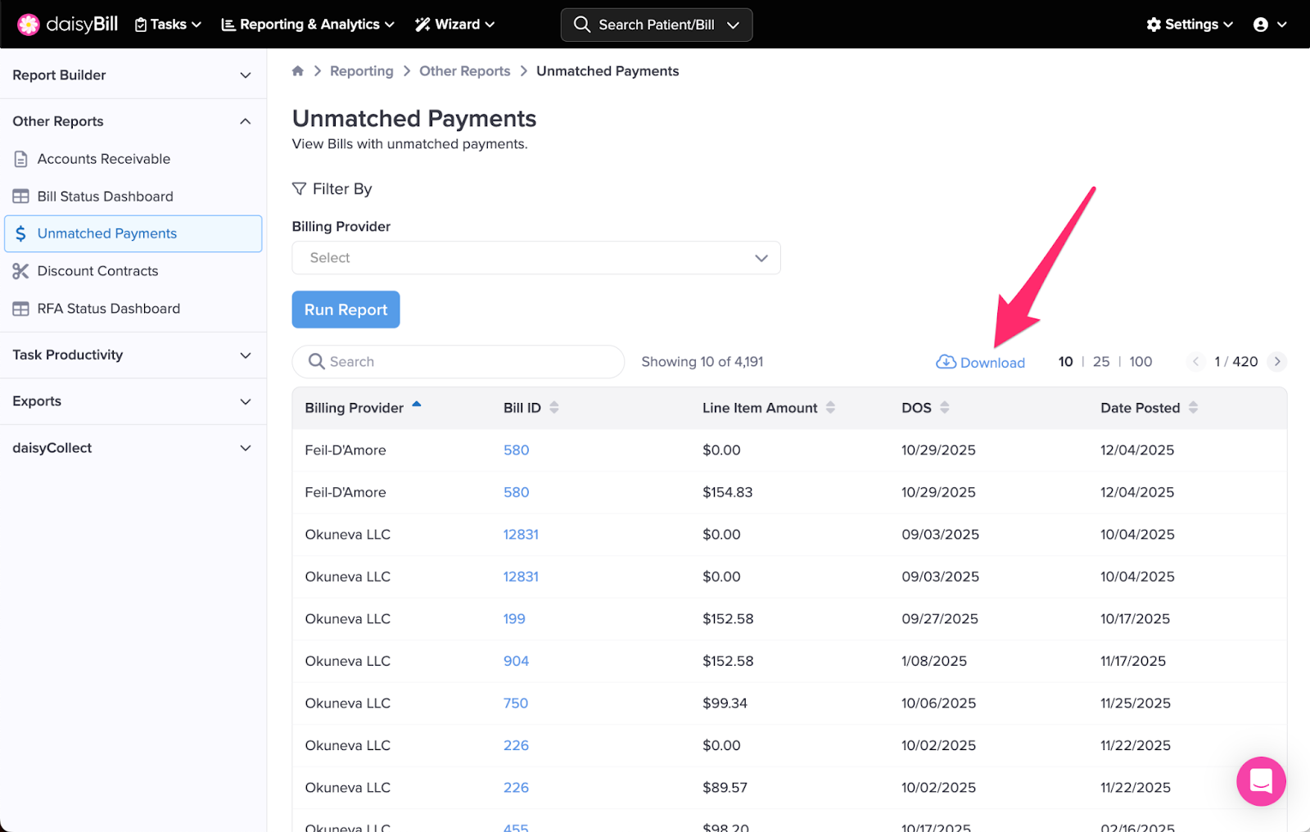This screenshot has width=1310, height=832.
Task: Open the Billing Provider Select dropdown
Action: point(535,258)
